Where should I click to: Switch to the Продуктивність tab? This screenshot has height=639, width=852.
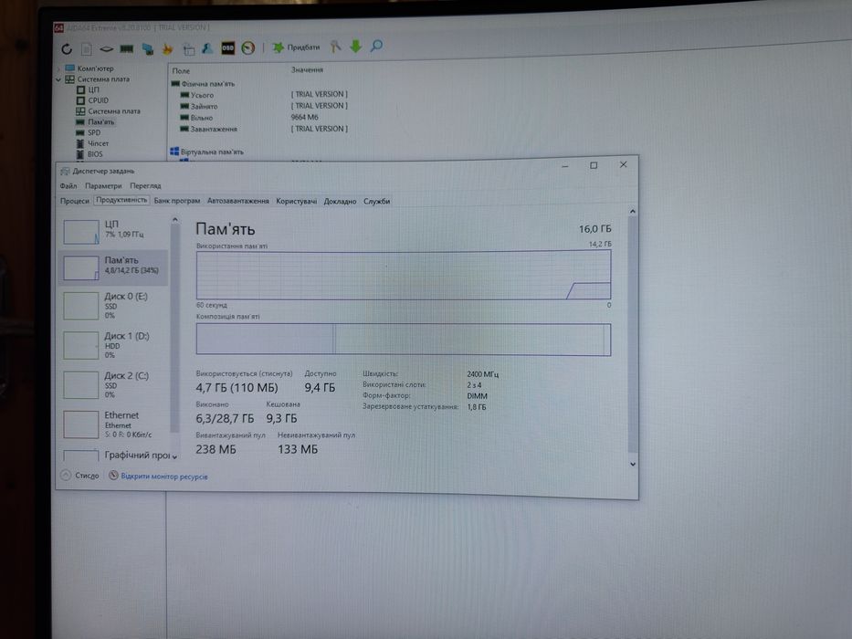point(121,201)
